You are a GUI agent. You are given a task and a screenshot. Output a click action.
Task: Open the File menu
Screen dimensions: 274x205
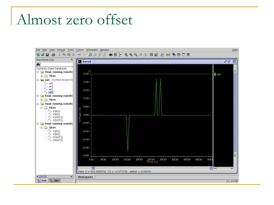[x=38, y=50]
